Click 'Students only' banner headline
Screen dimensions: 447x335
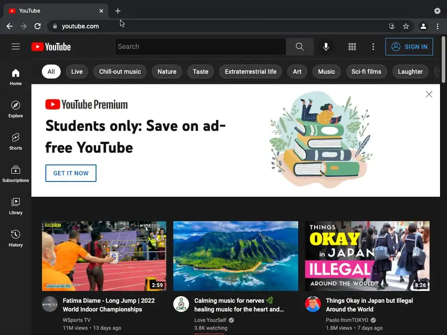[x=135, y=137]
